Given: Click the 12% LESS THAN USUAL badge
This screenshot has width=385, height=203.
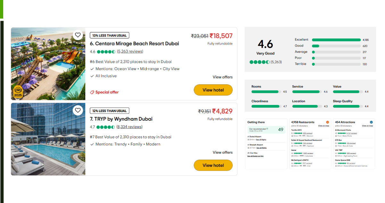Looking at the screenshot, I should pos(110,111).
